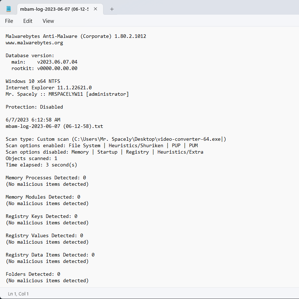
Task: Click the www.malwarebytes.org line
Action: click(34, 43)
